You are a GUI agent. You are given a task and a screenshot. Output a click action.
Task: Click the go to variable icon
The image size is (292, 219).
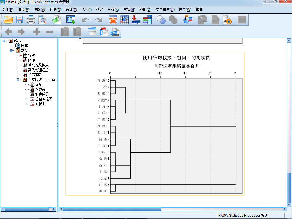(136, 20)
